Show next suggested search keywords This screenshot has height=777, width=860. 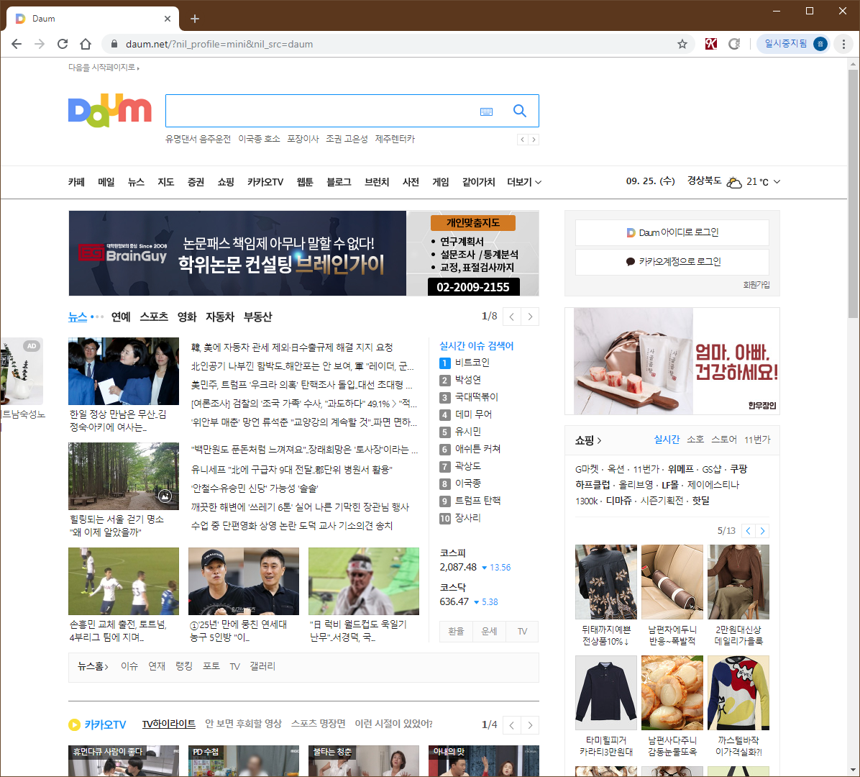[534, 140]
